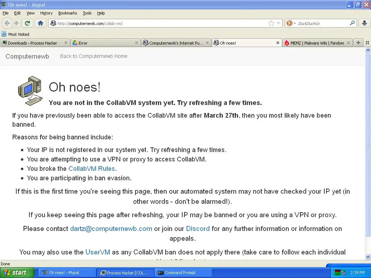The width and height of the screenshot is (371, 278).
Task: Open the History menu
Action: pos(46,13)
